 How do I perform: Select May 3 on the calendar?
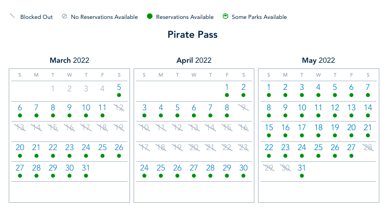(x=302, y=87)
